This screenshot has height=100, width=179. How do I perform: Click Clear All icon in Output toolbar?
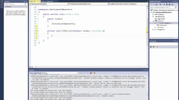tap(91, 73)
